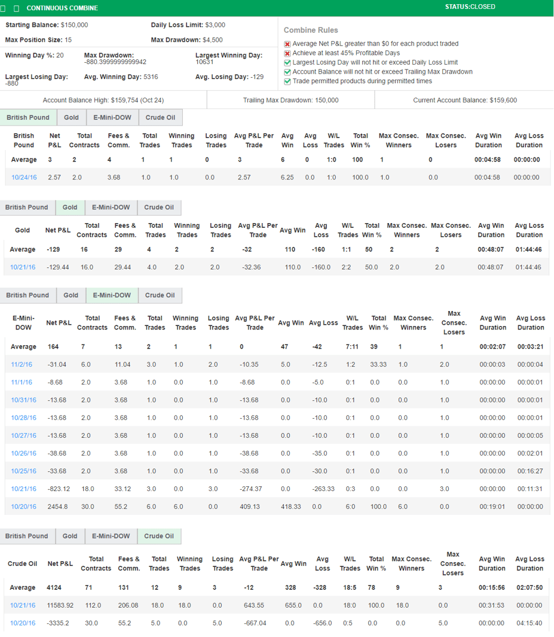Image resolution: width=554 pixels, height=637 pixels.
Task: Open 10/20/16 link in E-Mini-DOW table
Action: point(23,507)
